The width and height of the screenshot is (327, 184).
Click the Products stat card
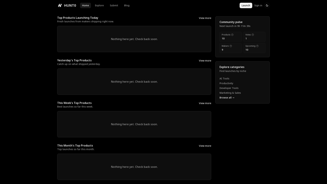click(x=231, y=37)
